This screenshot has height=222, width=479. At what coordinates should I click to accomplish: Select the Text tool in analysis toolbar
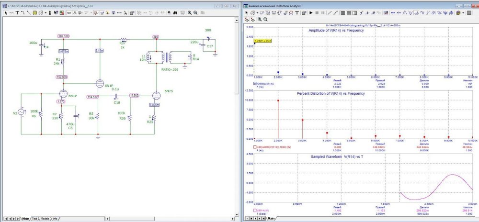pos(297,13)
